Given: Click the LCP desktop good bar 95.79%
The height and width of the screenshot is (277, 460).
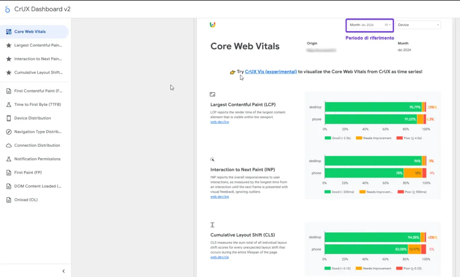Looking at the screenshot, I should point(373,107).
